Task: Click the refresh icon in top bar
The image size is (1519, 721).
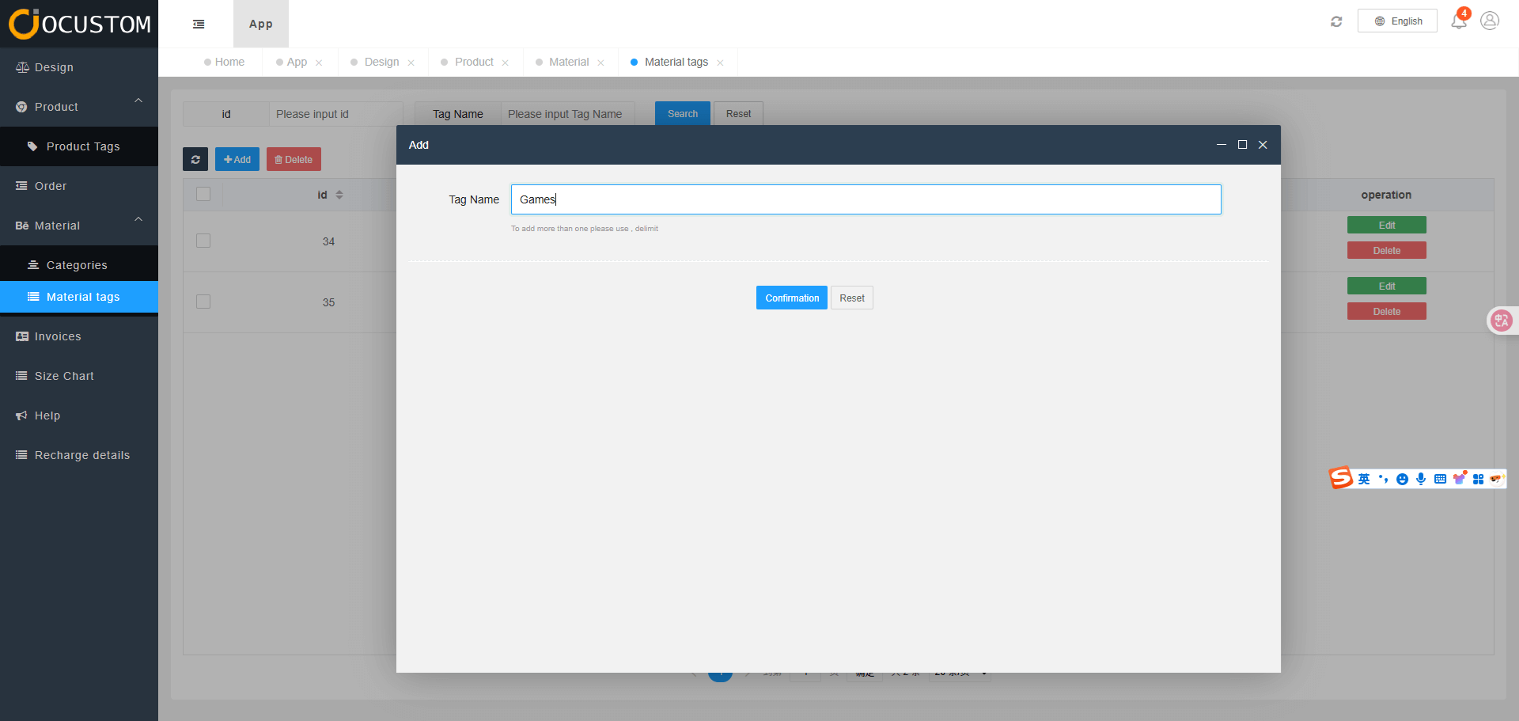Action: pyautogui.click(x=1336, y=21)
